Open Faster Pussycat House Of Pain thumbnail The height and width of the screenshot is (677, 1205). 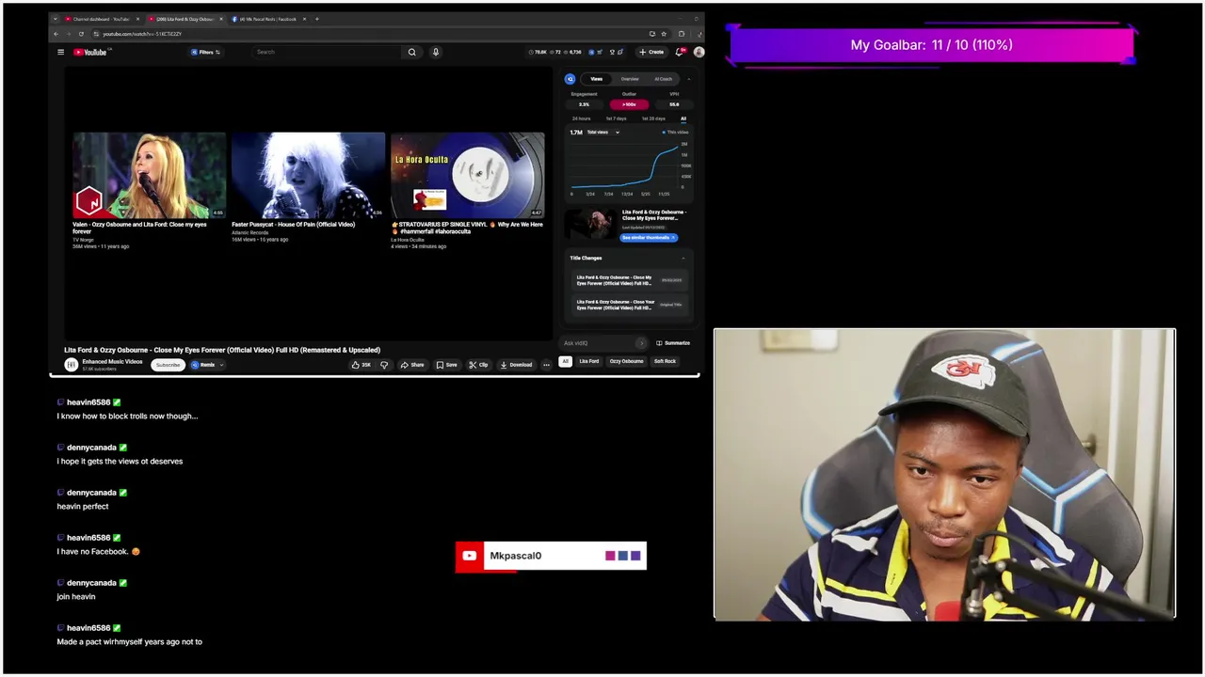308,175
